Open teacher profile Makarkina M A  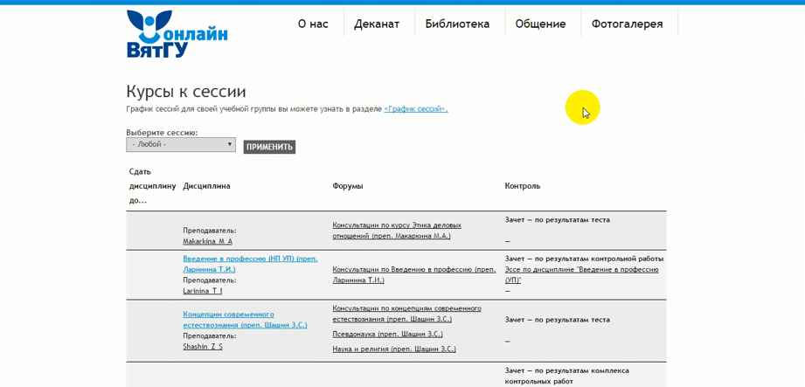pyautogui.click(x=207, y=241)
